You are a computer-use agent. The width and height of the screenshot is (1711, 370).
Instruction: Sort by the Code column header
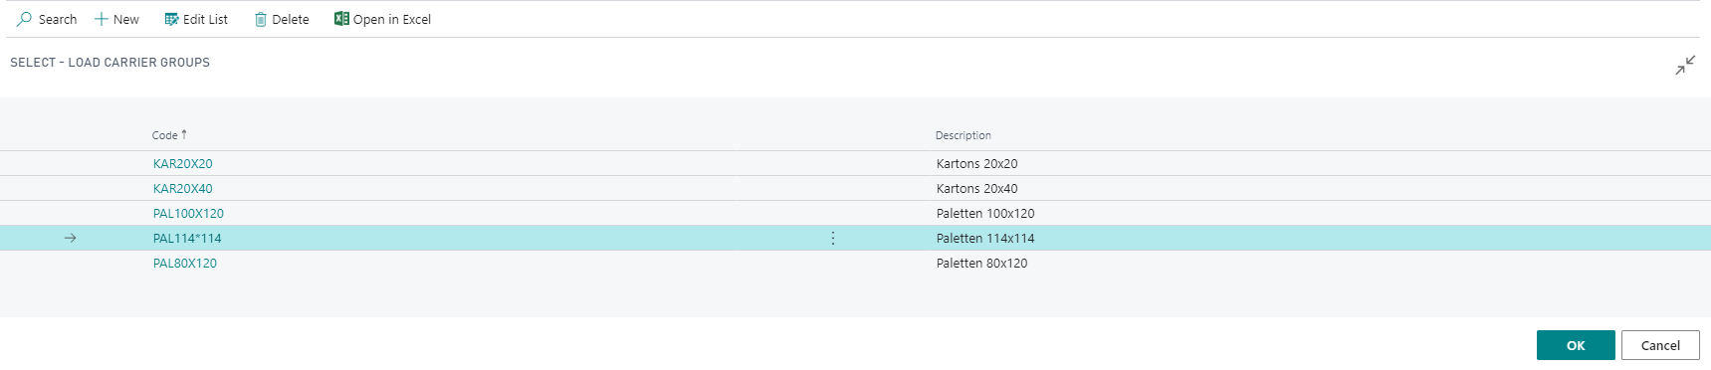tap(169, 135)
